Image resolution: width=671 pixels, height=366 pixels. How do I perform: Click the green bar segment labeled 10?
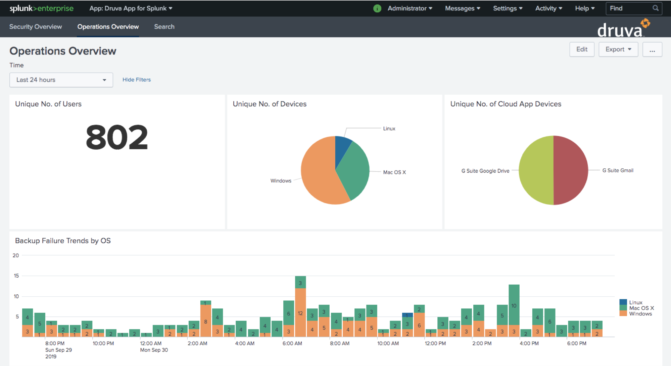pyautogui.click(x=514, y=305)
